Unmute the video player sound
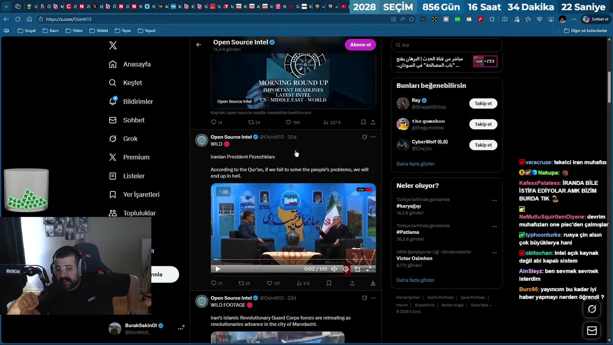Image resolution: width=613 pixels, height=345 pixels. (334, 269)
